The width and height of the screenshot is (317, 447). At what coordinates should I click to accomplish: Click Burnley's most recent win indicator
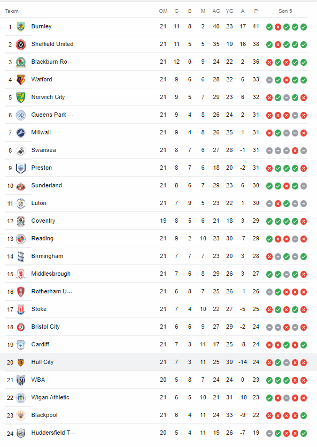point(304,27)
